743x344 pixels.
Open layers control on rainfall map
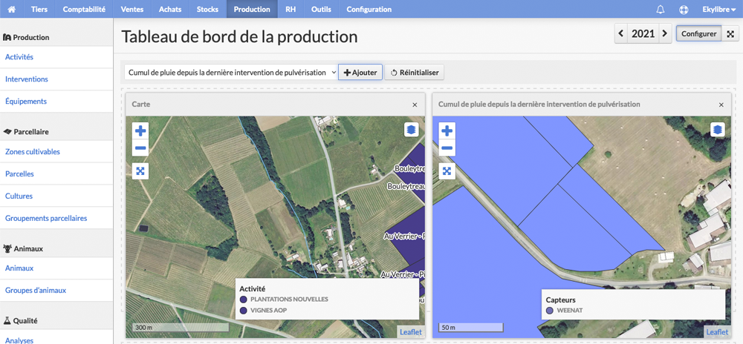click(718, 130)
